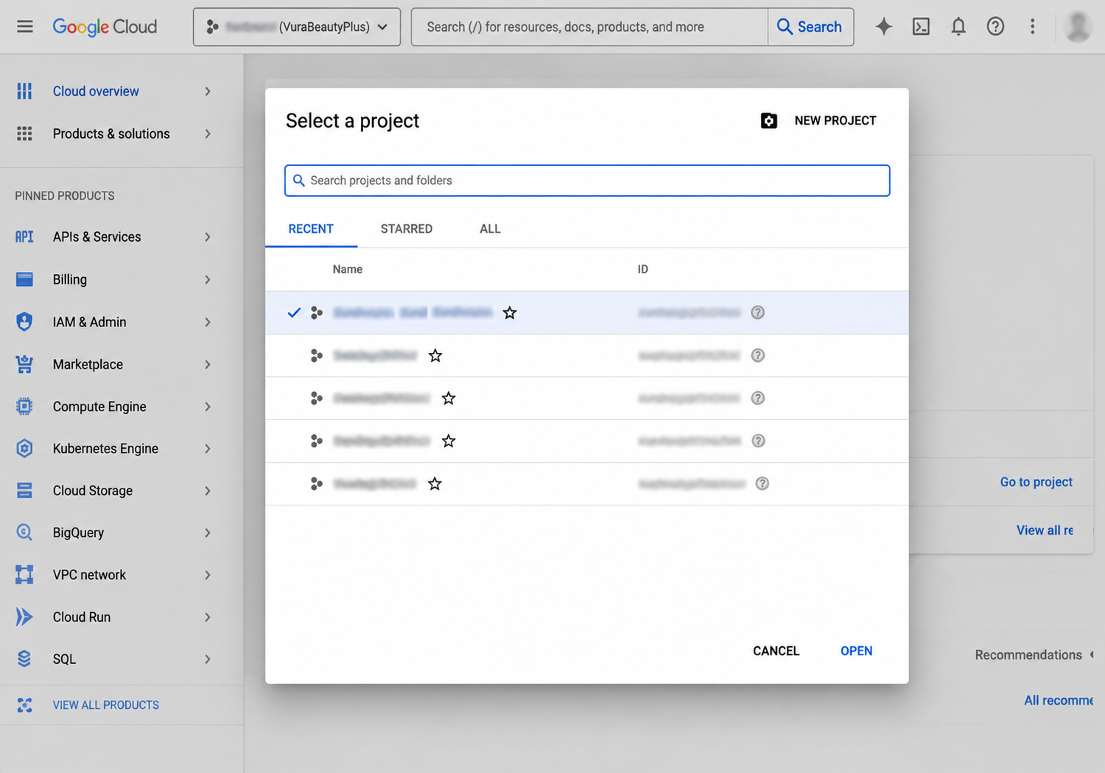Click the Google Cloud logo
1105x773 pixels.
click(x=105, y=27)
